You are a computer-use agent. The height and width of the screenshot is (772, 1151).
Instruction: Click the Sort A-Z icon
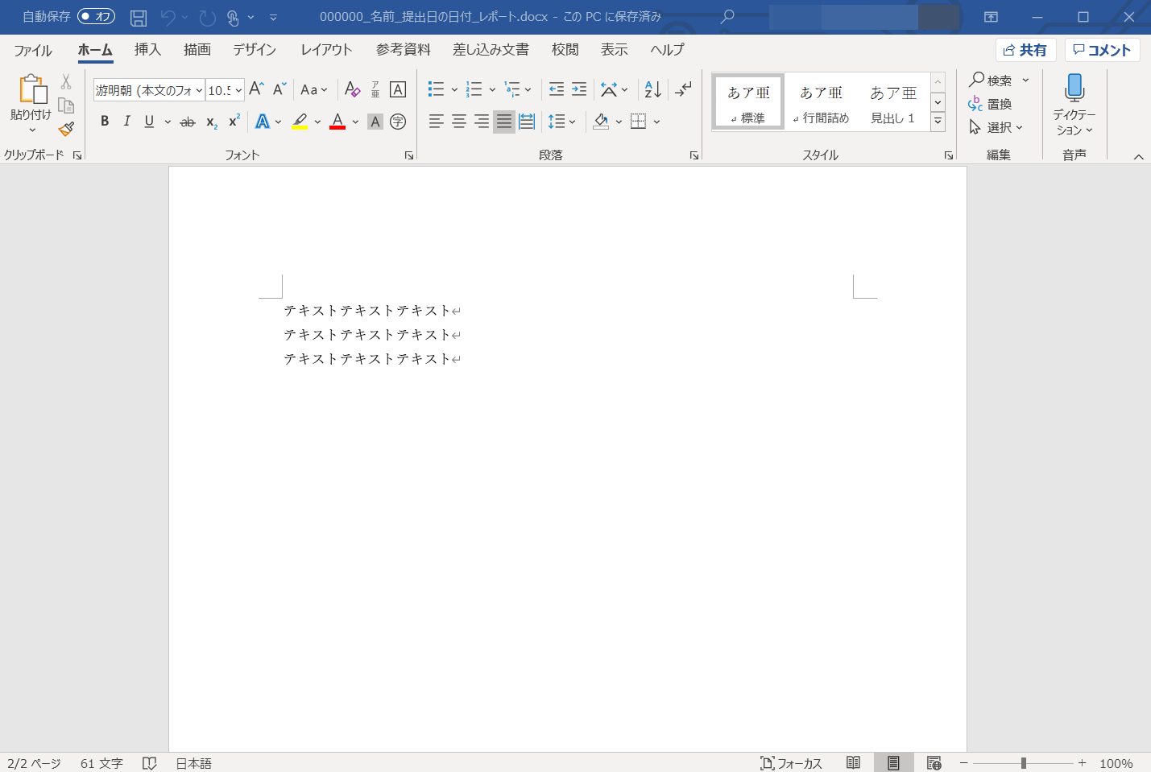tap(653, 89)
